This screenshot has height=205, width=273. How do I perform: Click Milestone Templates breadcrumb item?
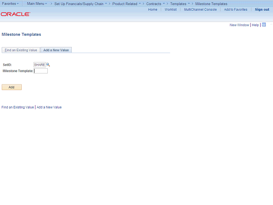pos(211,4)
